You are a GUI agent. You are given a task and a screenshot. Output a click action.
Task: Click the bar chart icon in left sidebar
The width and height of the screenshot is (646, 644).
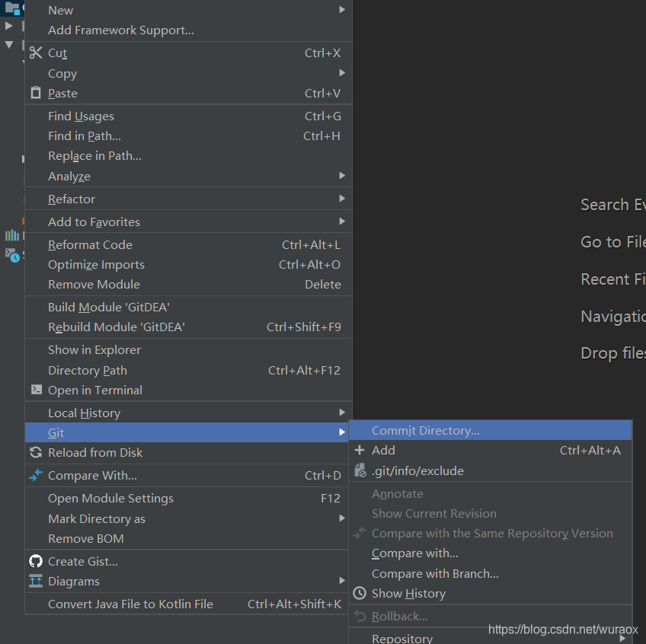tap(12, 235)
